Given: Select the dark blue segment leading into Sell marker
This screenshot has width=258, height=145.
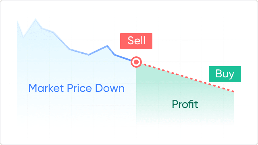Looking at the screenshot, I should [x=123, y=58].
